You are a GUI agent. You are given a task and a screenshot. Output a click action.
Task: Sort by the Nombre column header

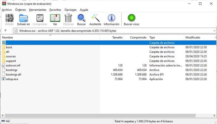[50, 37]
